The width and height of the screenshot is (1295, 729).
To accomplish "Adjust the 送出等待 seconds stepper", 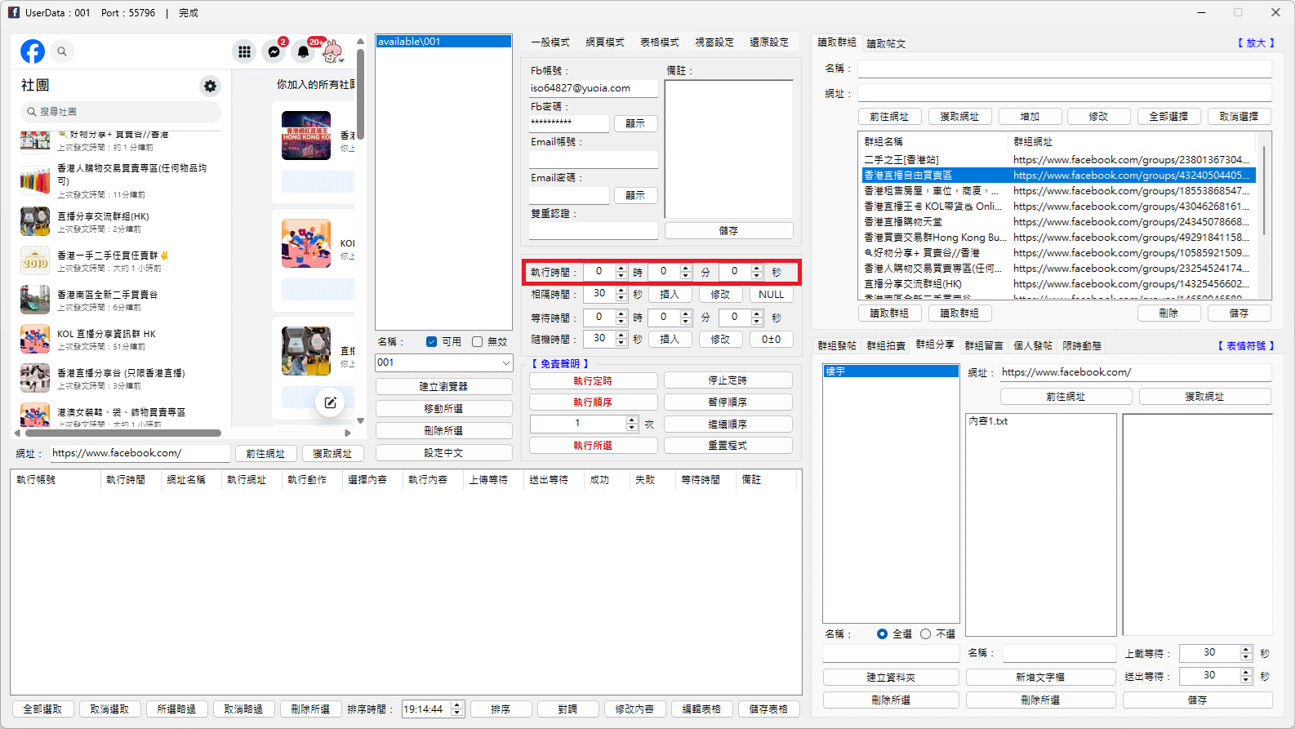I will pos(1246,676).
